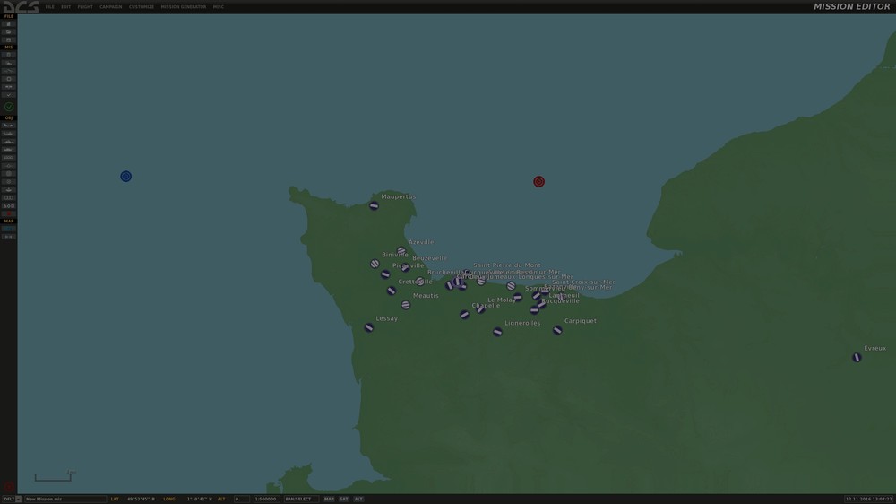Viewport: 896px width, 504px height.
Task: Open the Weather cloud icon
Action: [x=9, y=63]
